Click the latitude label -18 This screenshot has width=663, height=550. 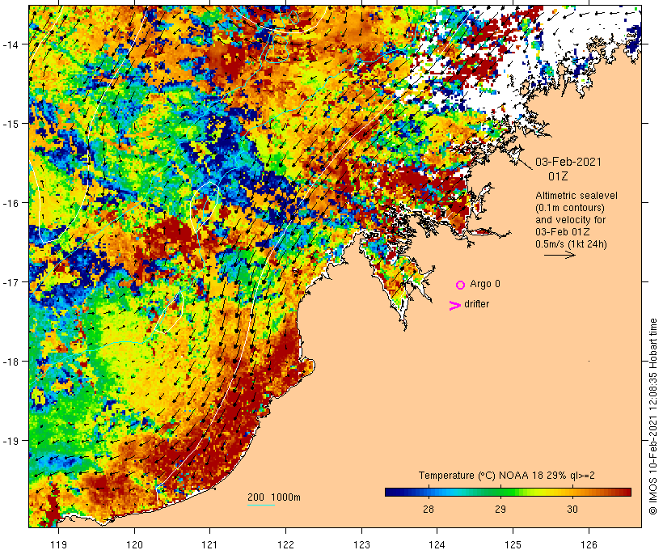[10, 362]
